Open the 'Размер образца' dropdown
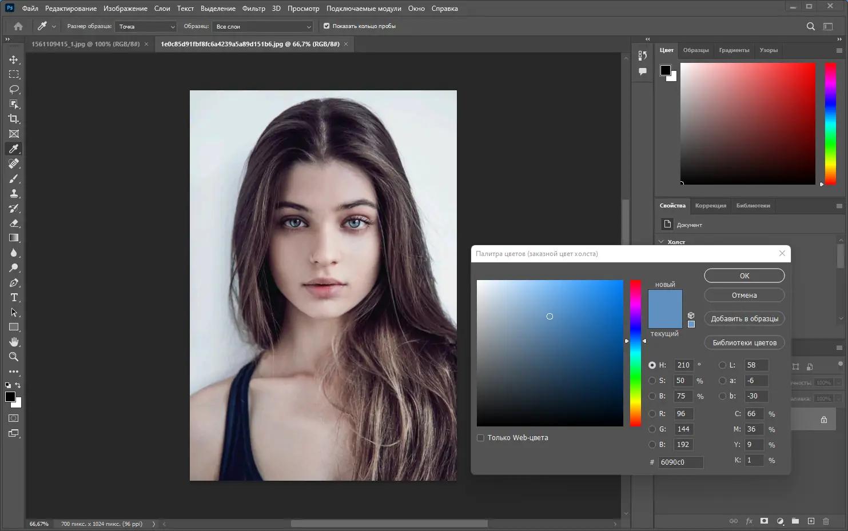This screenshot has width=848, height=531. (146, 27)
